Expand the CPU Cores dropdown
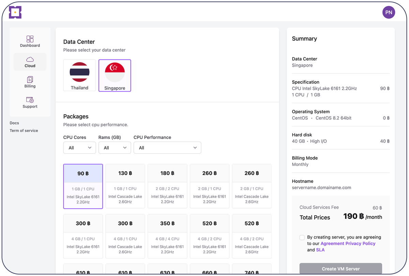409x276 pixels. [79, 148]
